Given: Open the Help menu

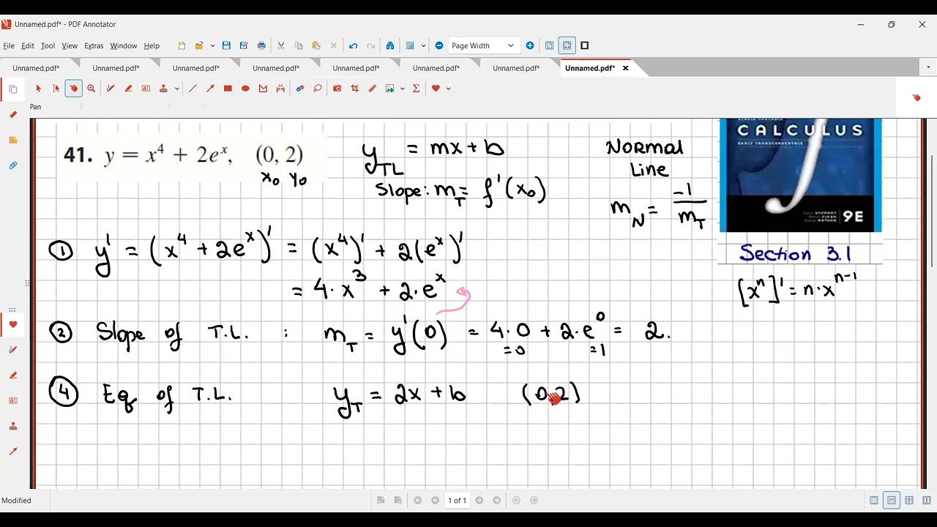Looking at the screenshot, I should pos(152,45).
